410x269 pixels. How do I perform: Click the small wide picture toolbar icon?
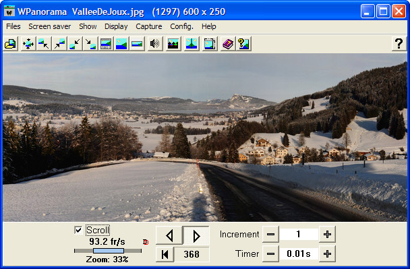(137, 44)
